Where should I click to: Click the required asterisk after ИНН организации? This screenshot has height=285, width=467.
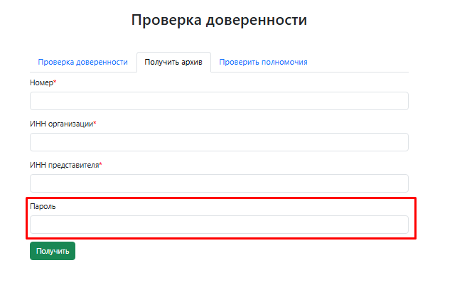[x=95, y=124]
